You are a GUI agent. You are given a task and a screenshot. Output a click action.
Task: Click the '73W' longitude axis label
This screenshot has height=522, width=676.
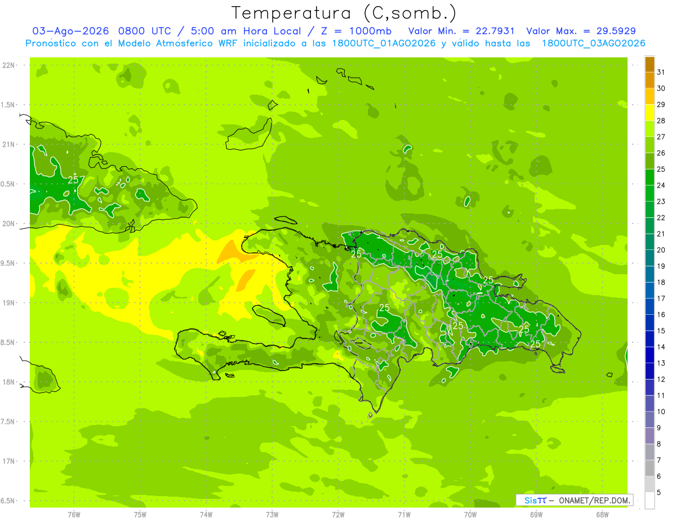click(272, 514)
